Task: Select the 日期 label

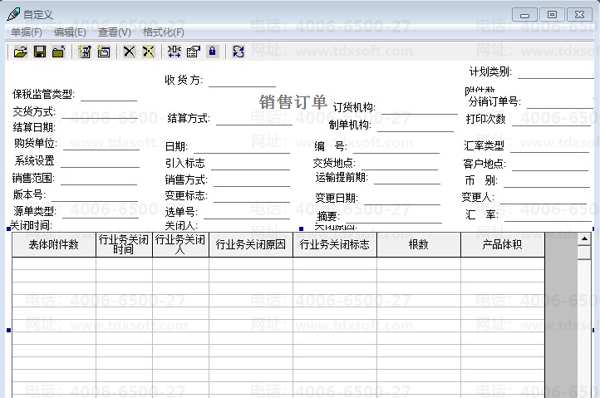Action: (x=176, y=146)
